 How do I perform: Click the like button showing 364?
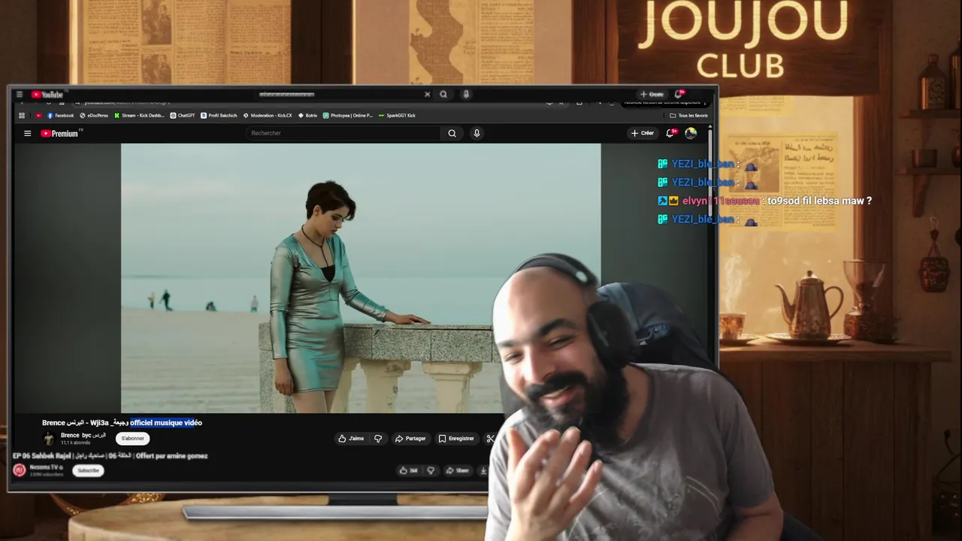tap(409, 470)
